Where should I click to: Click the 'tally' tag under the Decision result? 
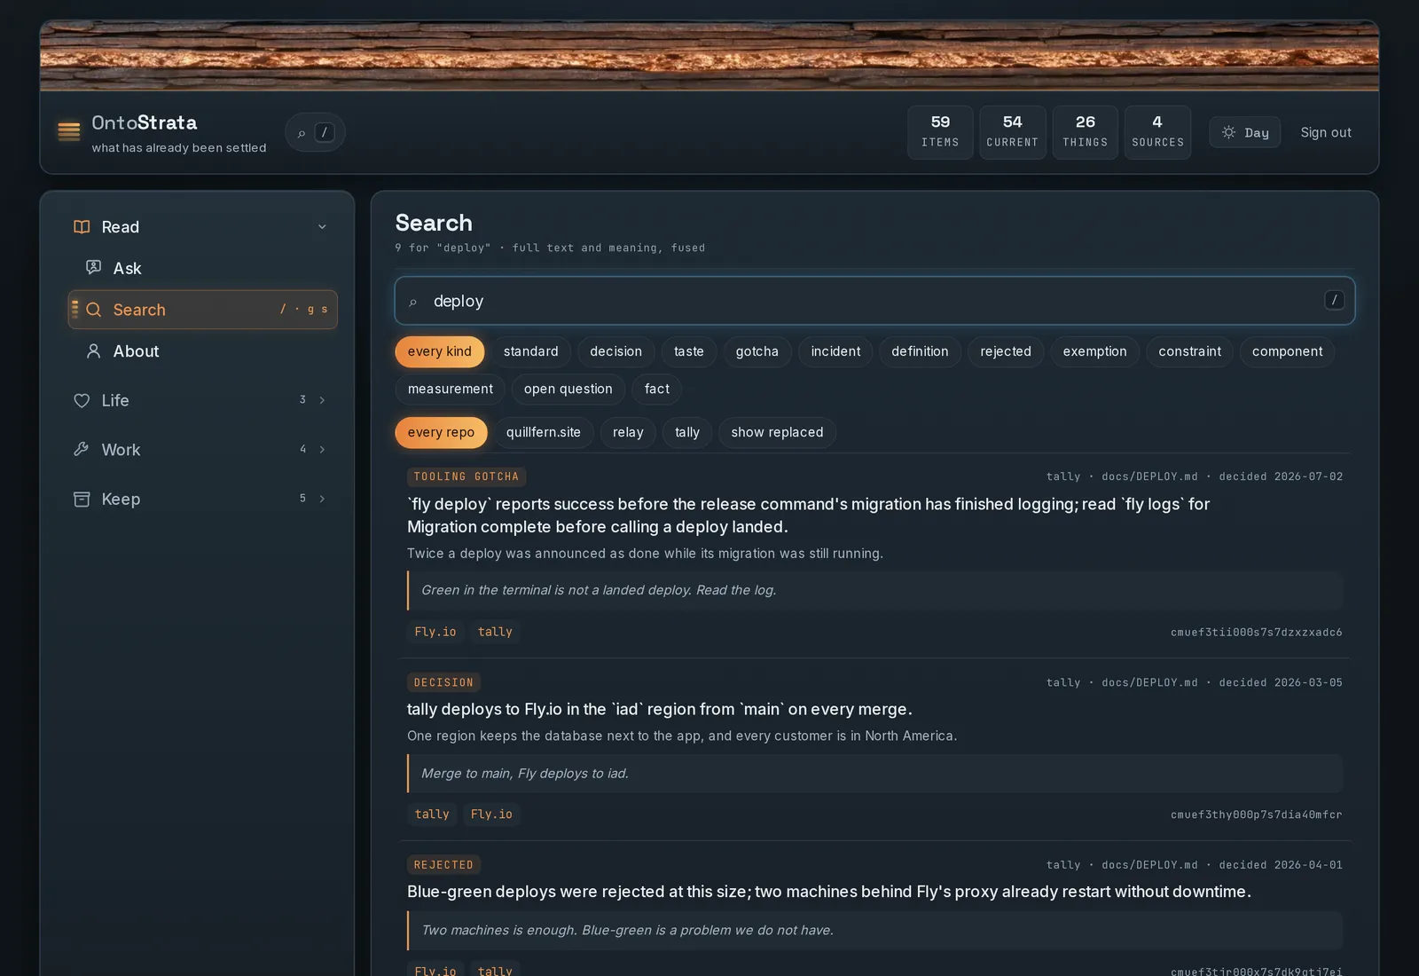432,815
